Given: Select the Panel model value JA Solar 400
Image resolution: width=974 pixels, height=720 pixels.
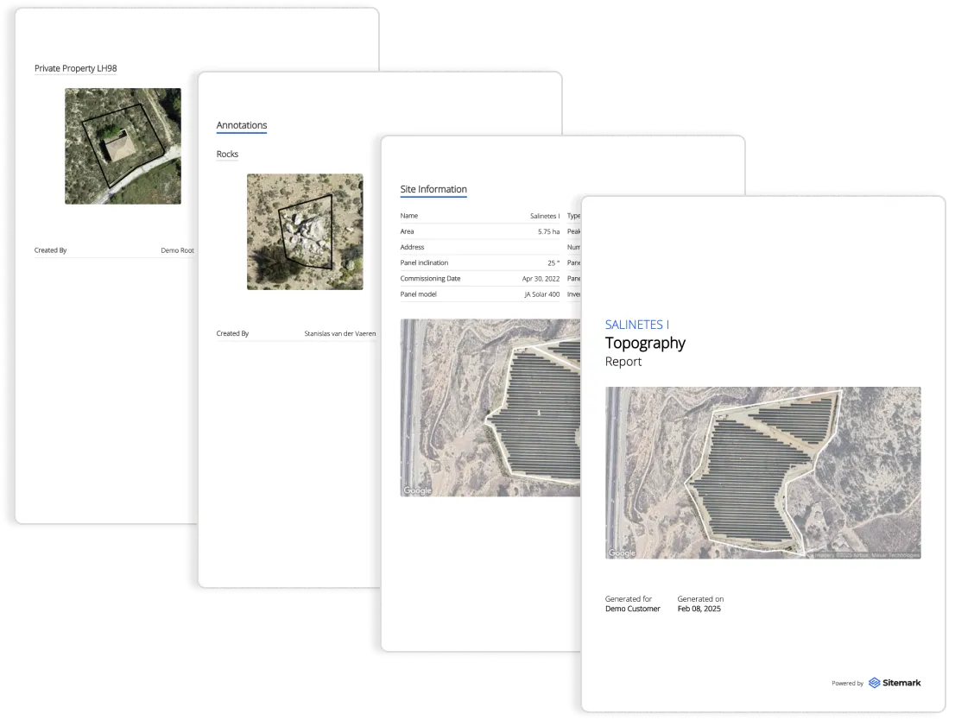Looking at the screenshot, I should [541, 294].
